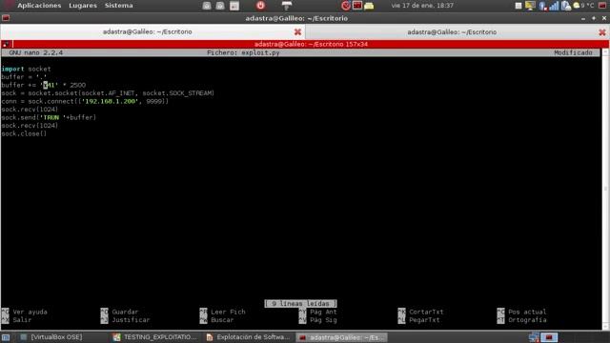Click the second gray launcher icon in the top panel
The height and width of the screenshot is (343, 610).
tap(220, 6)
